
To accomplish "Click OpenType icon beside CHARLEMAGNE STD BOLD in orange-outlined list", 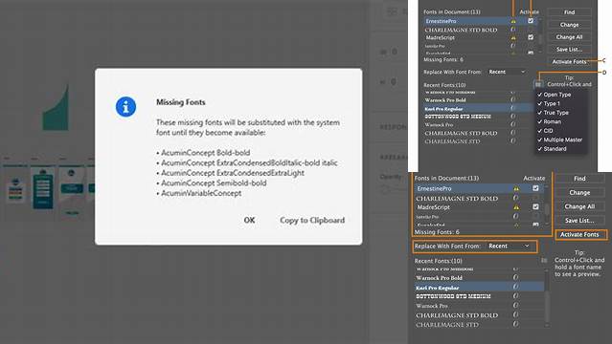I will (x=516, y=198).
